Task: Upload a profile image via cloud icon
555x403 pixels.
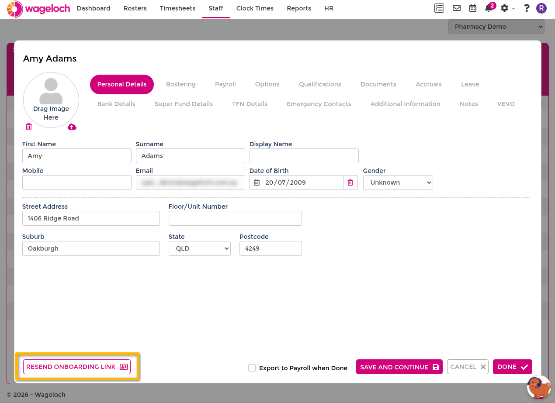Action: 72,127
